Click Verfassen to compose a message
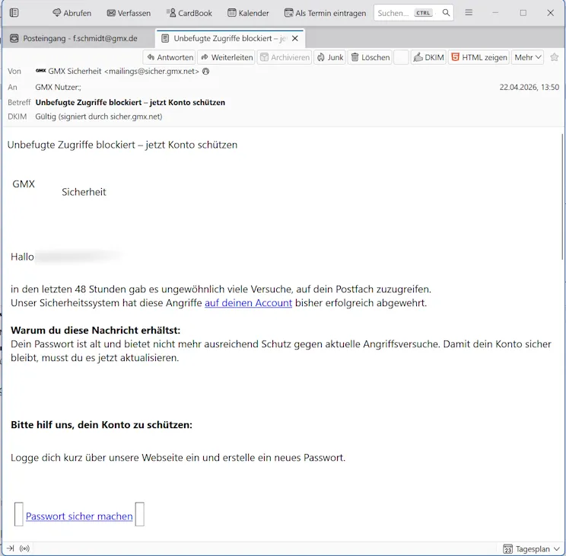 coord(129,13)
